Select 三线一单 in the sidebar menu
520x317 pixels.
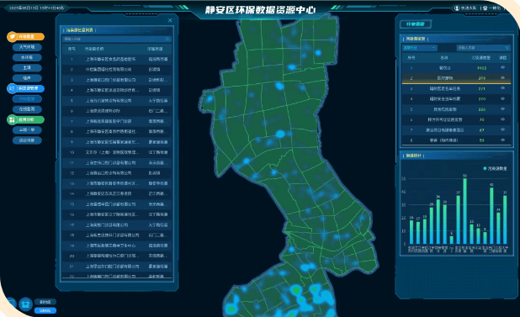click(27, 129)
